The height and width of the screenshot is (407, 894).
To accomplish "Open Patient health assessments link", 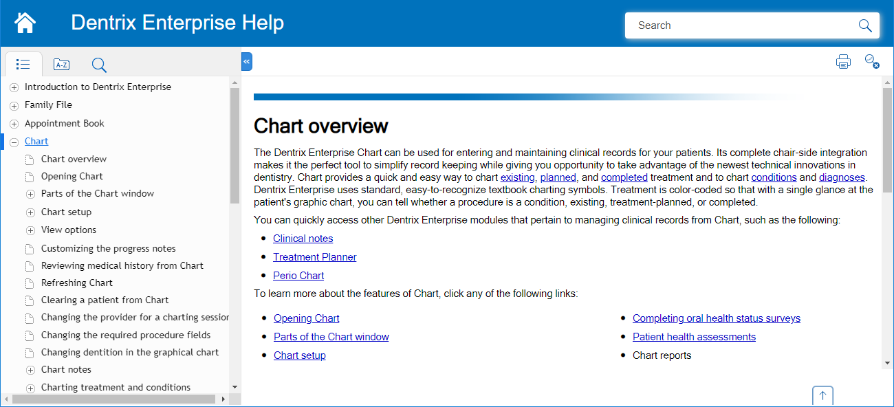I will point(694,337).
